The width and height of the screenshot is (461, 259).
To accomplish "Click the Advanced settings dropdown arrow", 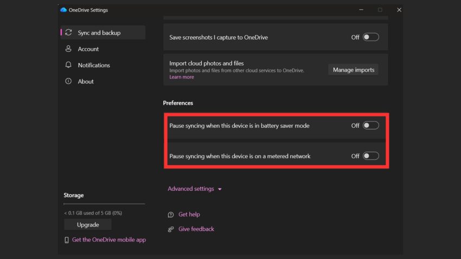I will click(x=220, y=189).
